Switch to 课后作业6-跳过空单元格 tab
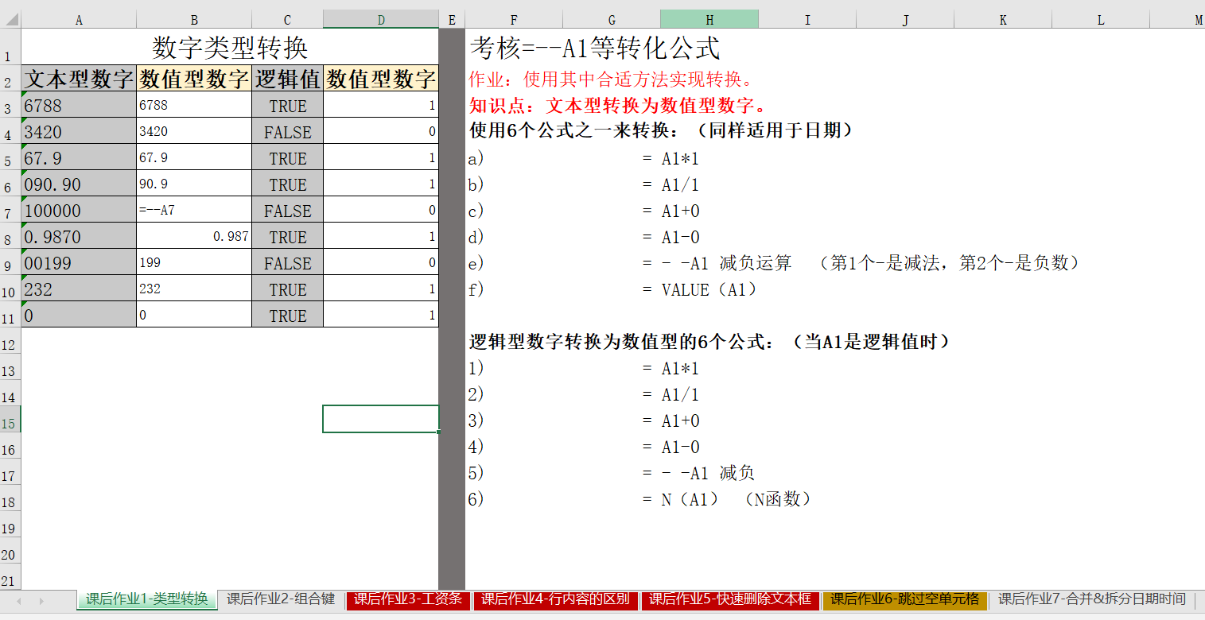The image size is (1205, 620). coord(905,599)
